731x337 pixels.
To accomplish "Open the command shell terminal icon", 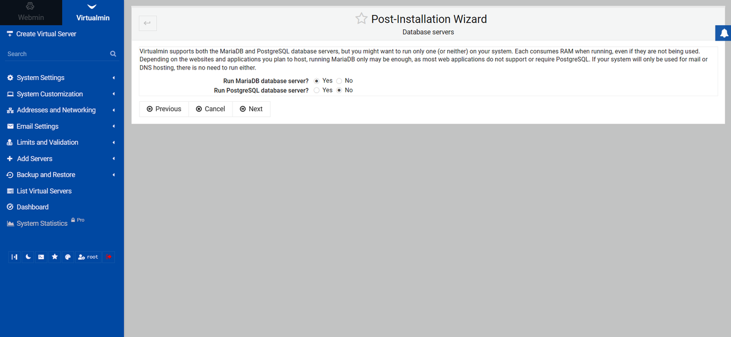I will 41,257.
